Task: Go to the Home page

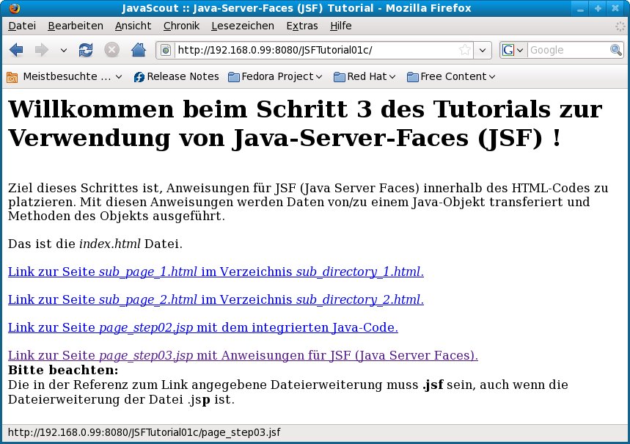Action: 137,50
